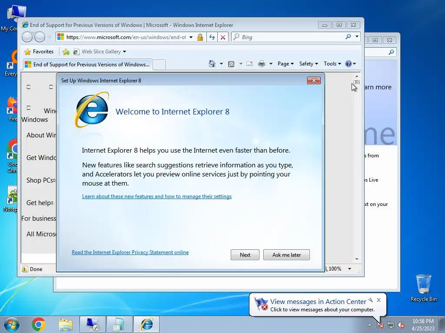Open the Safety menu
This screenshot has height=333, width=445.
click(x=309, y=64)
